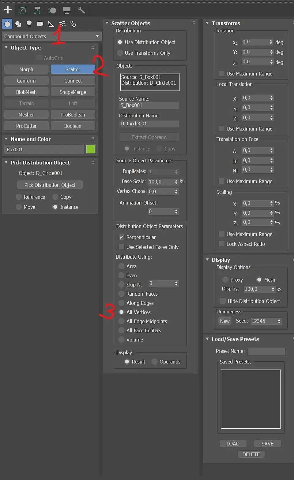The width and height of the screenshot is (294, 480).
Task: Collapse the Load/Save Presets rollout
Action: point(207,339)
